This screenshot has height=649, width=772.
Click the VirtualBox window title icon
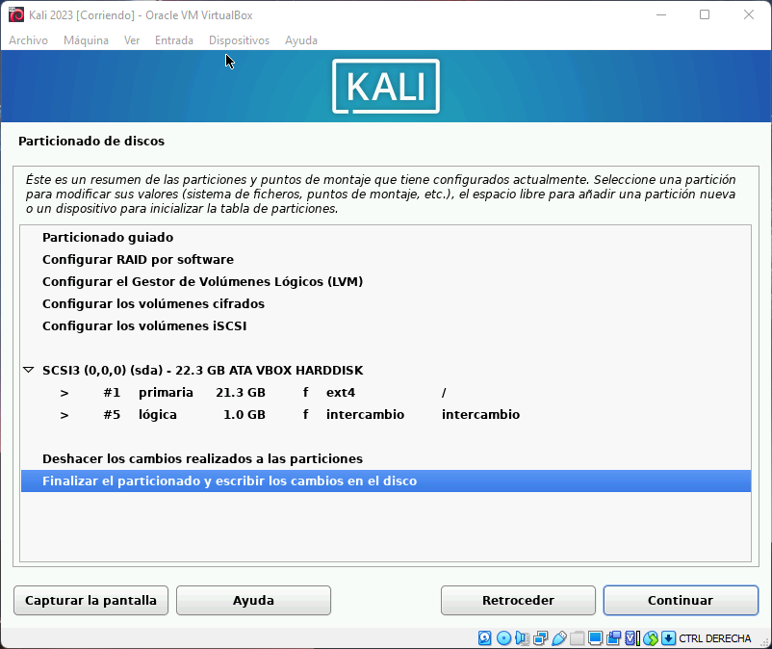(x=16, y=14)
